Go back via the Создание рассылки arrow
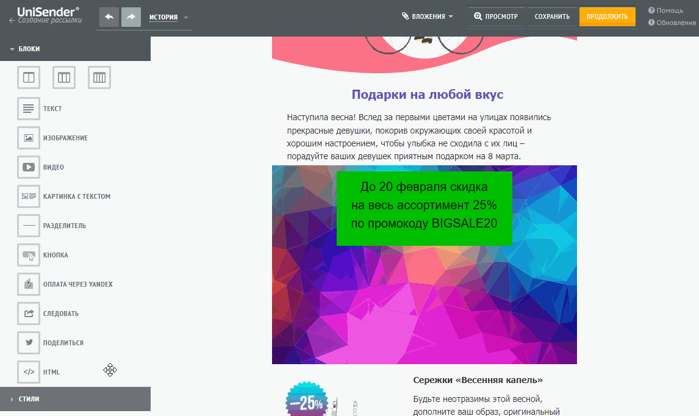Image resolution: width=699 pixels, height=416 pixels. (x=12, y=21)
